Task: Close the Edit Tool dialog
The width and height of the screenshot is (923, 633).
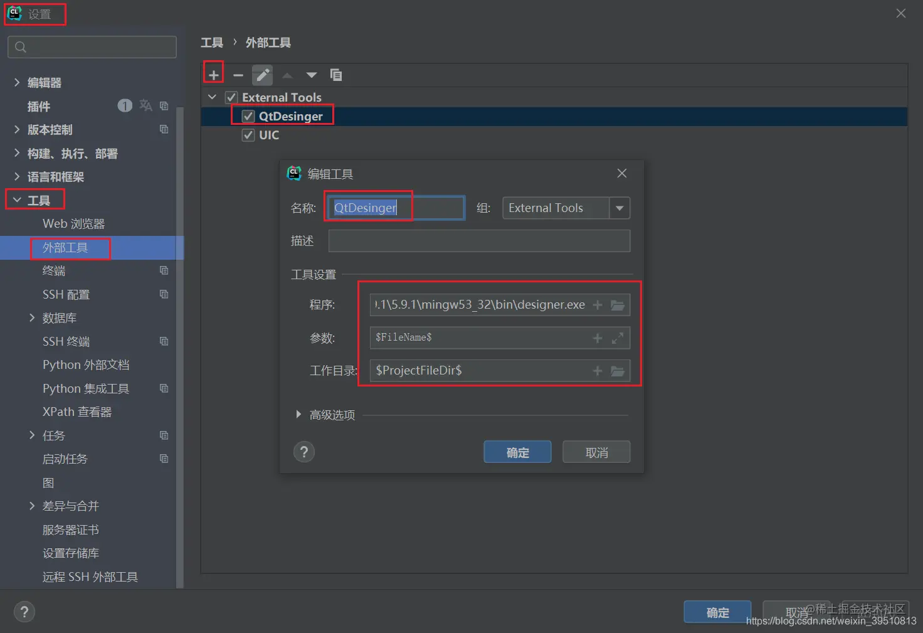Action: coord(622,173)
